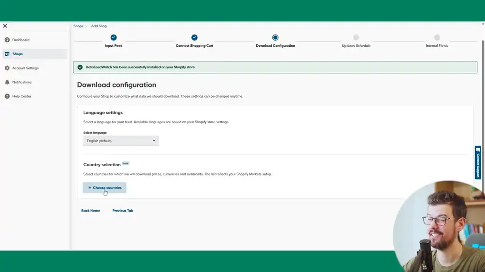
Task: Open the Contact Support side tab
Action: point(478,163)
